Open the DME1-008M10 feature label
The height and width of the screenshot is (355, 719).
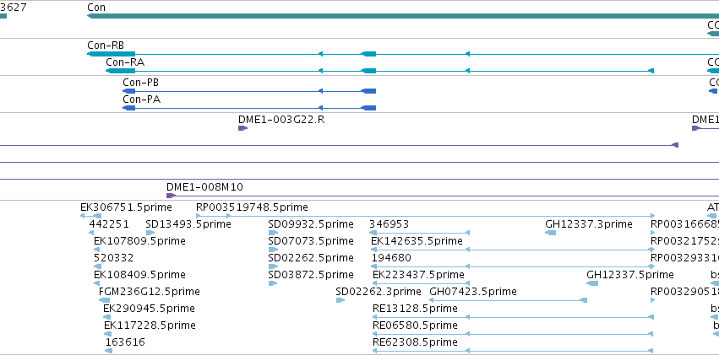point(204,187)
